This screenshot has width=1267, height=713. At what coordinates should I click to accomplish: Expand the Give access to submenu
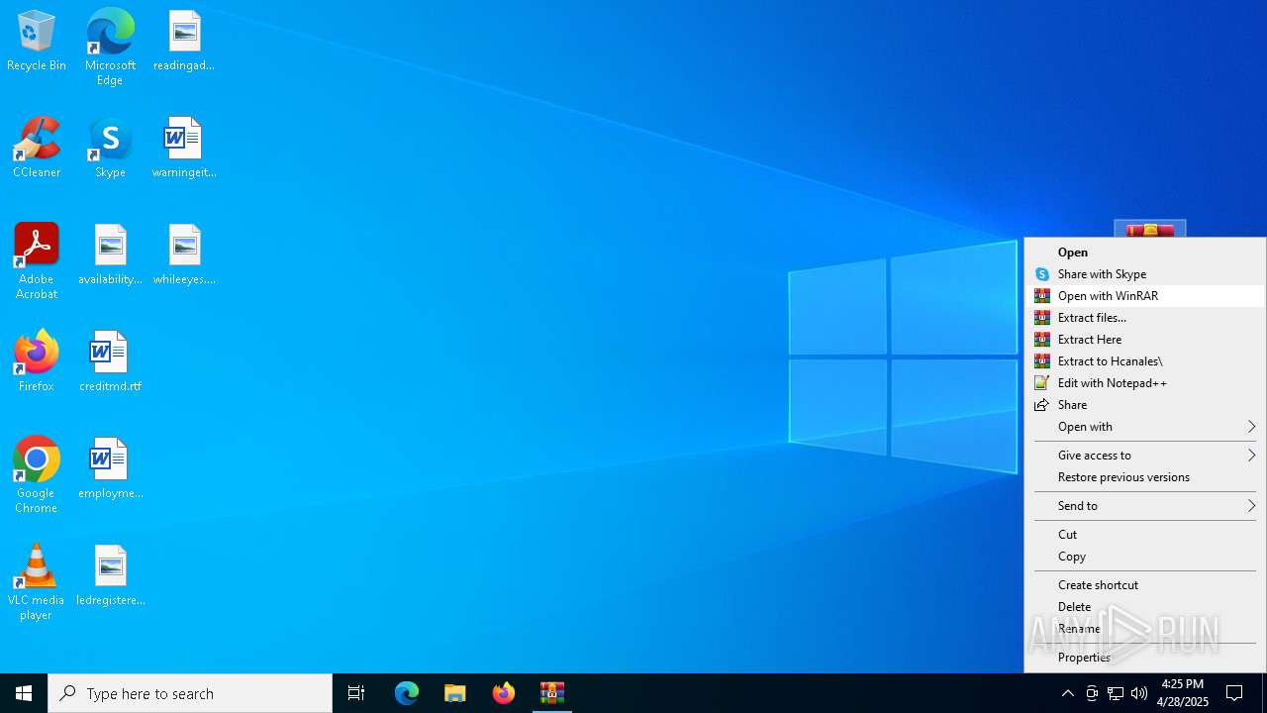[x=1145, y=456]
